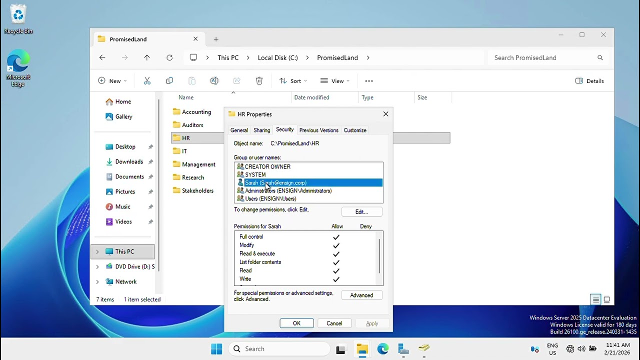Click the chevron after PromisedLand in address bar

coord(368,57)
